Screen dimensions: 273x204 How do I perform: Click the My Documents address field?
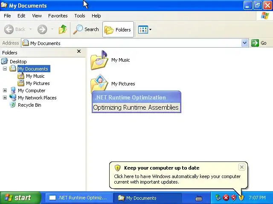click(131, 43)
